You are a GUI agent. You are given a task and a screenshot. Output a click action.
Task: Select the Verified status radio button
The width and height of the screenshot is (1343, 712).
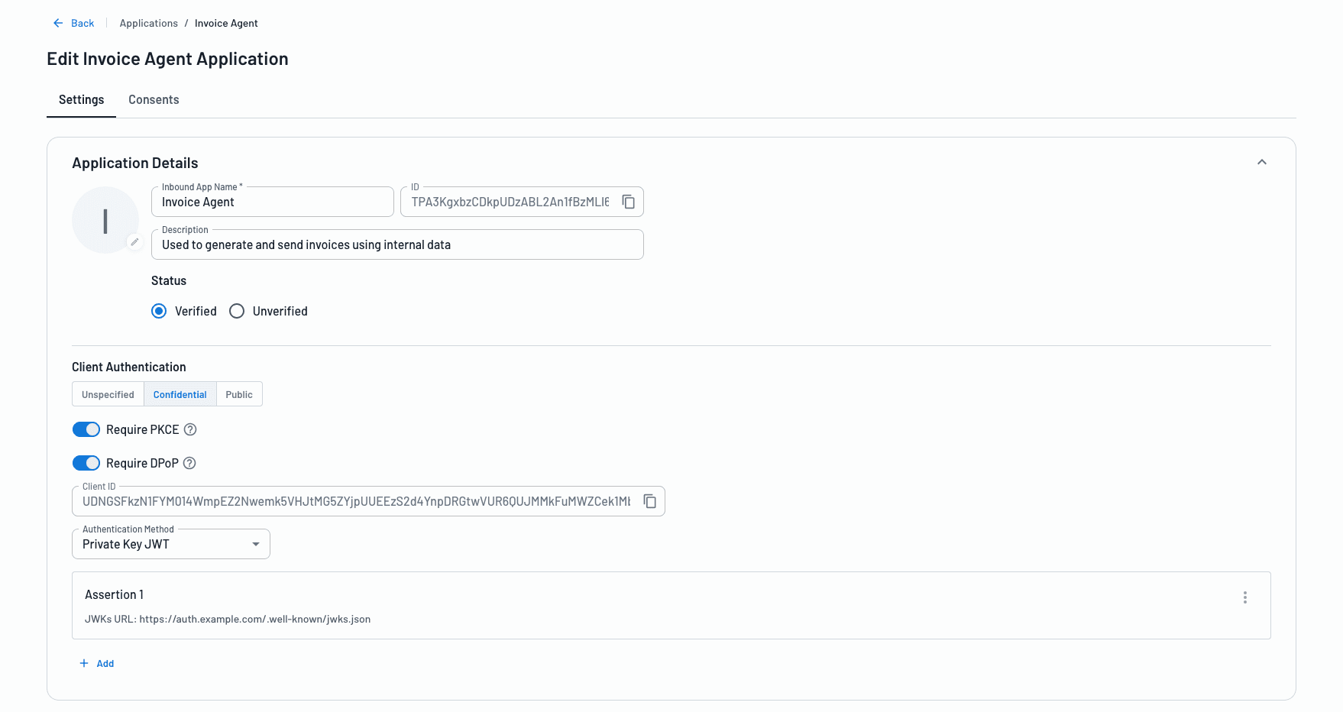pos(159,311)
